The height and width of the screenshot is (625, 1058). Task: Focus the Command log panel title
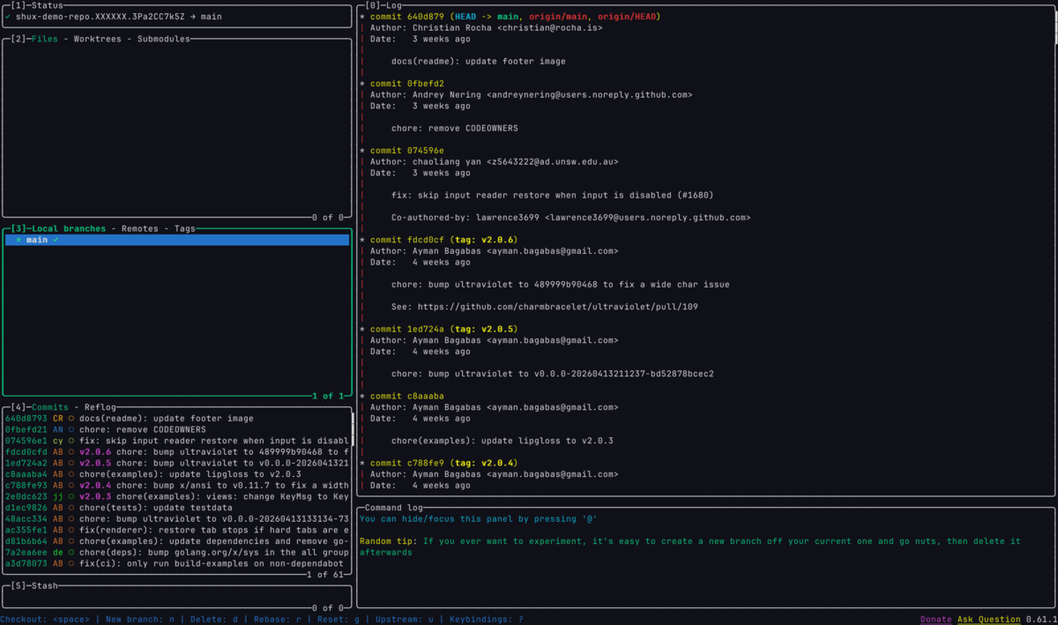point(393,508)
